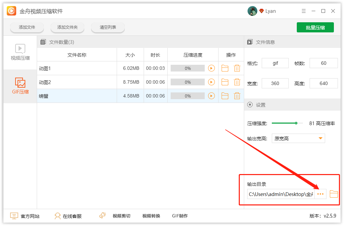The width and height of the screenshot is (344, 226).
Task: Open folder icon in 螃蟹 row
Action: coord(225,96)
